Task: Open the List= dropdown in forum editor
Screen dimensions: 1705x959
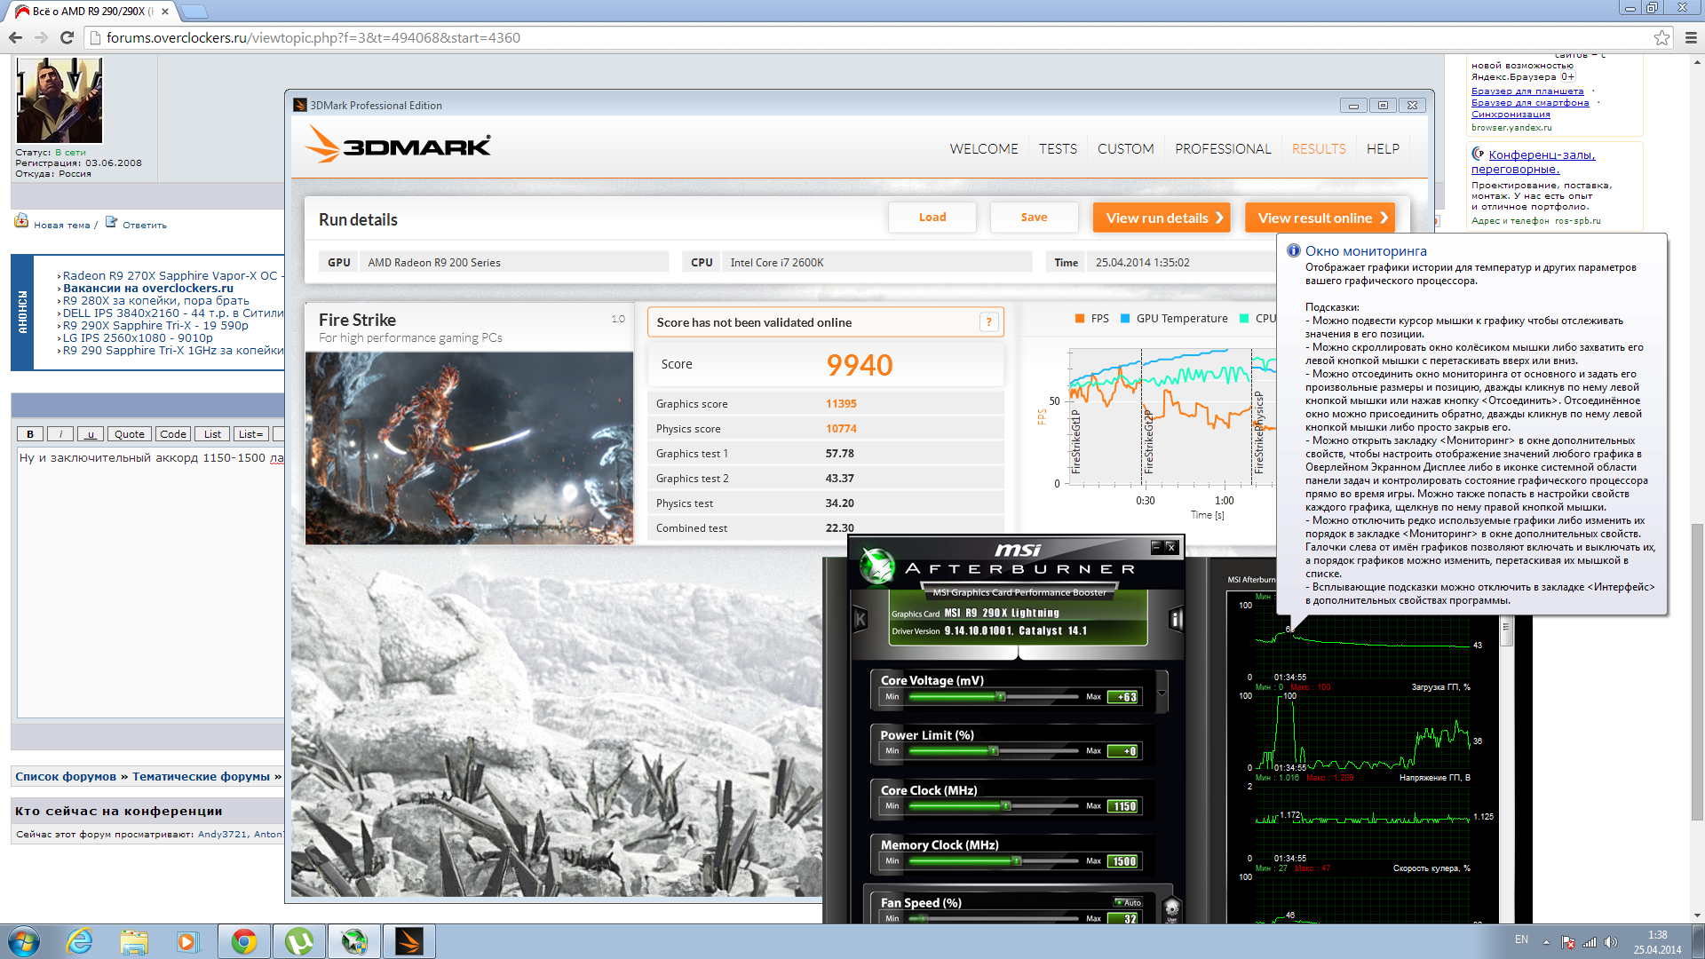Action: pos(250,434)
